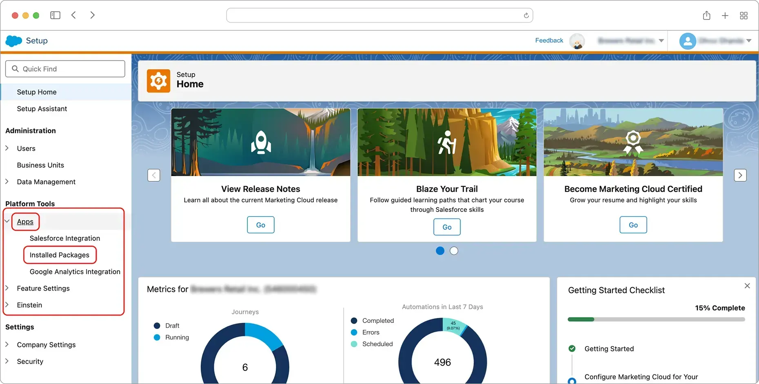Click the Feedback link
Viewport: 759px width, 384px height.
[549, 40]
